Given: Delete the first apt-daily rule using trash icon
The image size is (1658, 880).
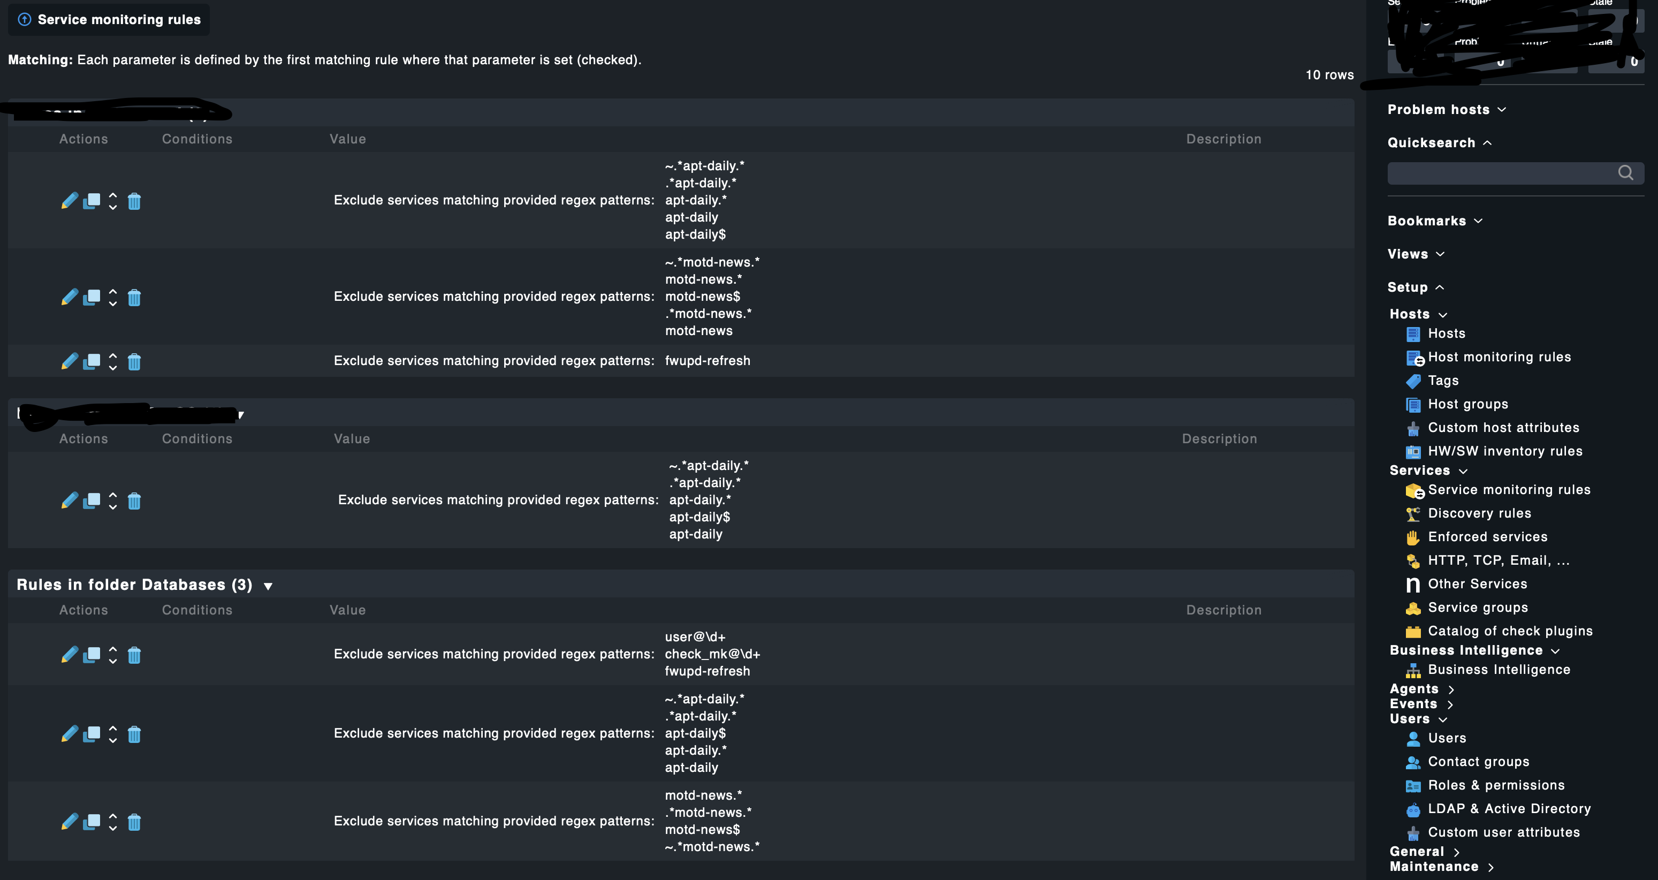Looking at the screenshot, I should (x=134, y=201).
